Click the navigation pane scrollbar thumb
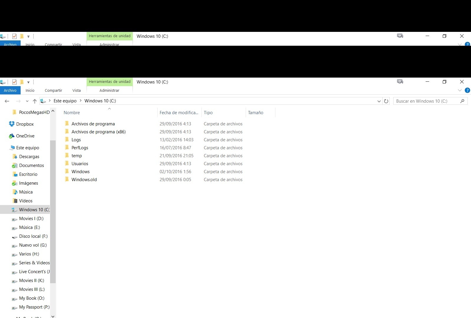This screenshot has height=318, width=471. click(53, 212)
